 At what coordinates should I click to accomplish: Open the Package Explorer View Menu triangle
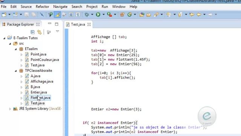point(58,31)
